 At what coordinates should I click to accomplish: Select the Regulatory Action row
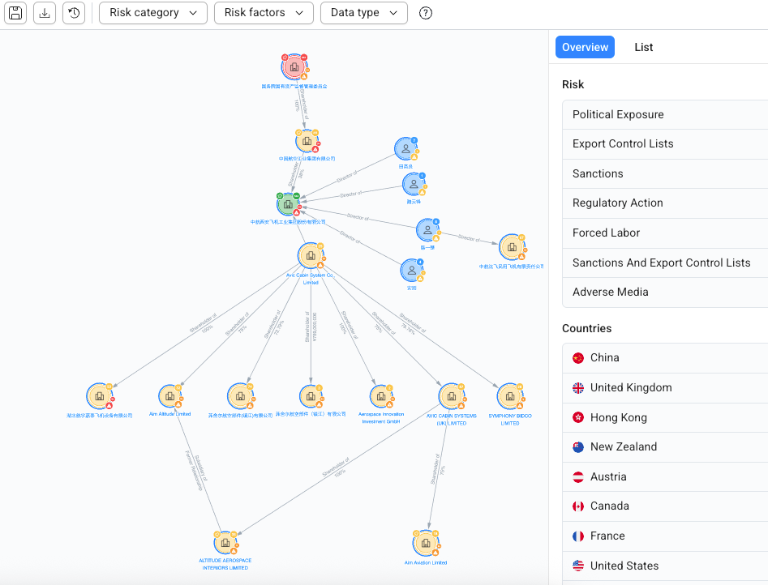tap(665, 203)
